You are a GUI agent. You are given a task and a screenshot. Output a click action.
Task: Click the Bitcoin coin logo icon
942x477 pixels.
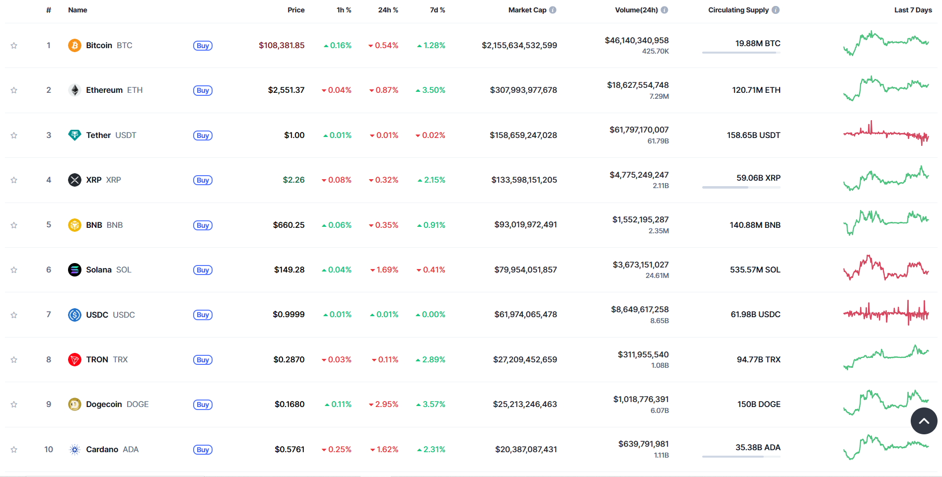(74, 46)
